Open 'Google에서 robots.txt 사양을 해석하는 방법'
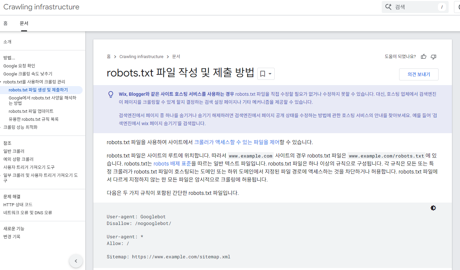The image size is (460, 270). (x=42, y=100)
